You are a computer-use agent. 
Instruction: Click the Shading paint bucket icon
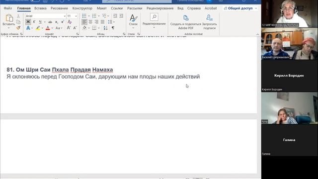click(84, 28)
